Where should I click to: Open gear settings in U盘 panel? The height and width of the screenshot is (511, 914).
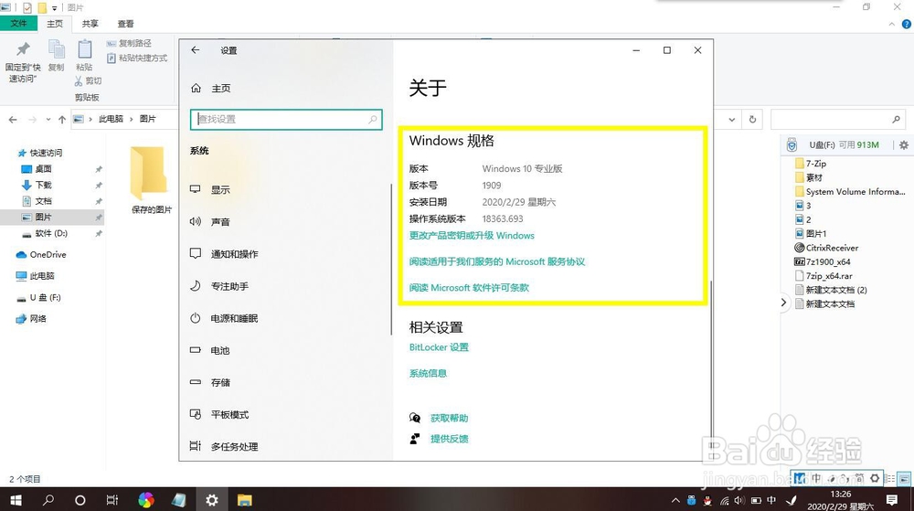coord(904,145)
